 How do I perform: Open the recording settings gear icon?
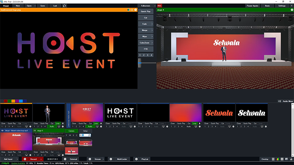[25, 160]
